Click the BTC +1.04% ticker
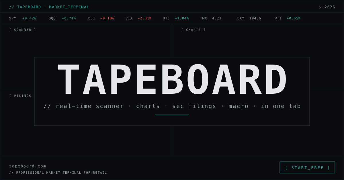The height and width of the screenshot is (180, 344). [176, 18]
